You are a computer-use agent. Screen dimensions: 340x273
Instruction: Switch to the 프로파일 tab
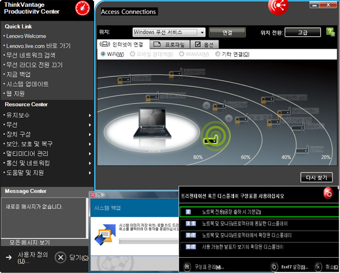pos(169,44)
